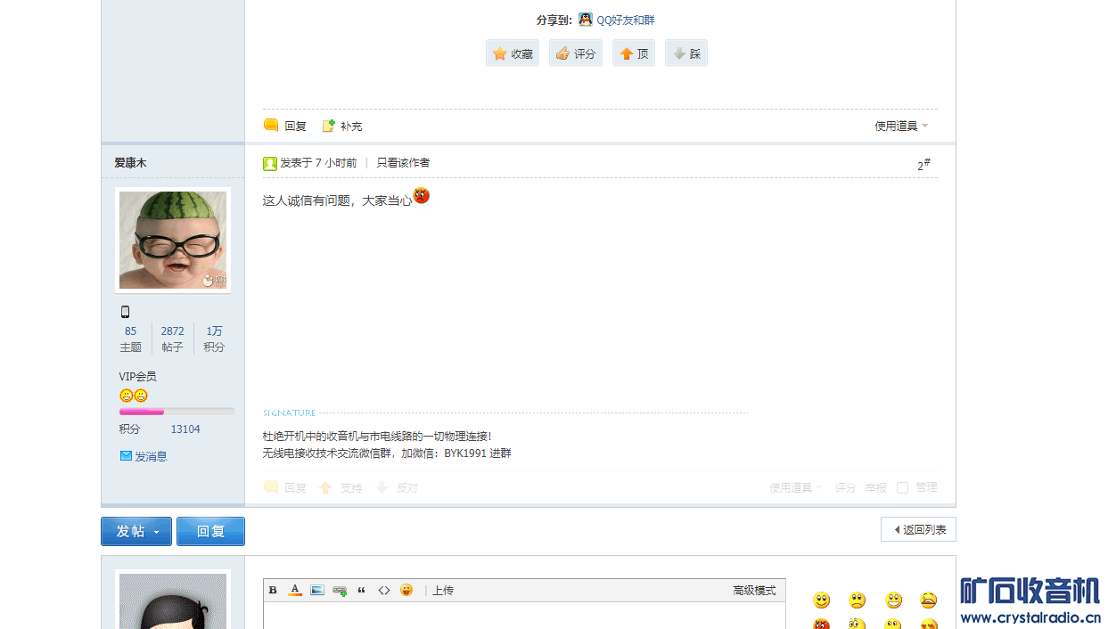The width and height of the screenshot is (1108, 629).
Task: Expand first post's 使用道具 dropdown
Action: point(901,126)
